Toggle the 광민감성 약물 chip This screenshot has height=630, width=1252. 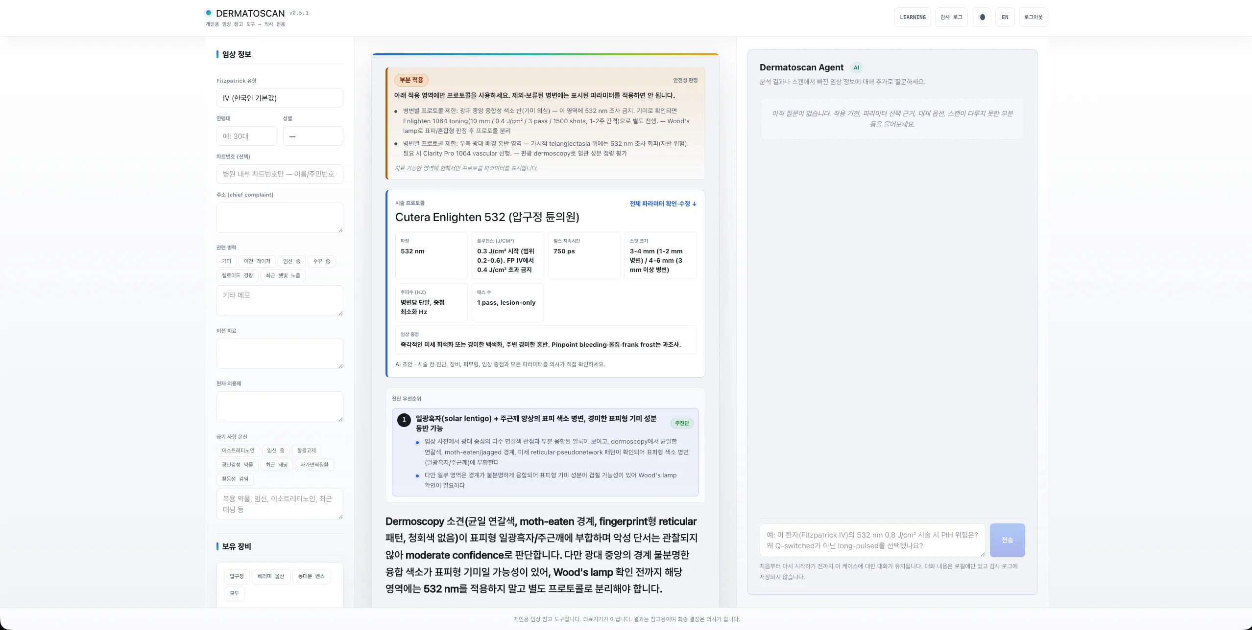[x=238, y=465]
